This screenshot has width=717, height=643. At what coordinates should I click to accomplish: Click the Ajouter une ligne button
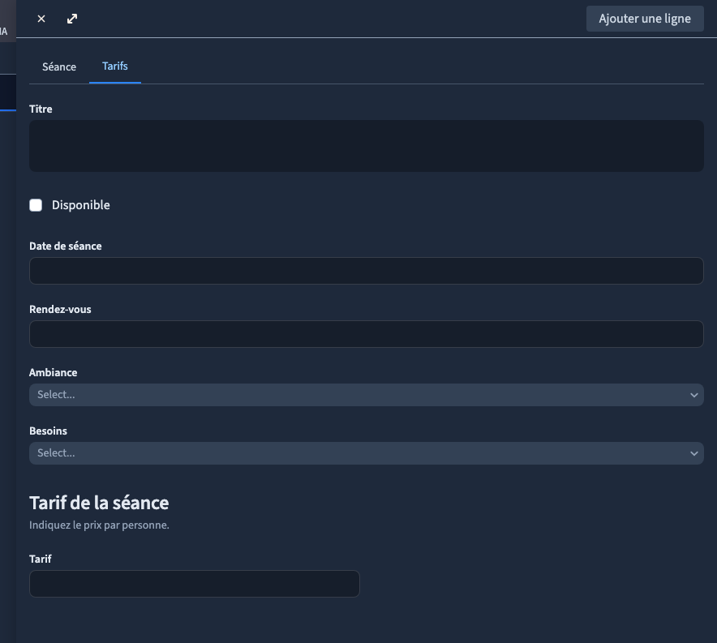tap(645, 19)
